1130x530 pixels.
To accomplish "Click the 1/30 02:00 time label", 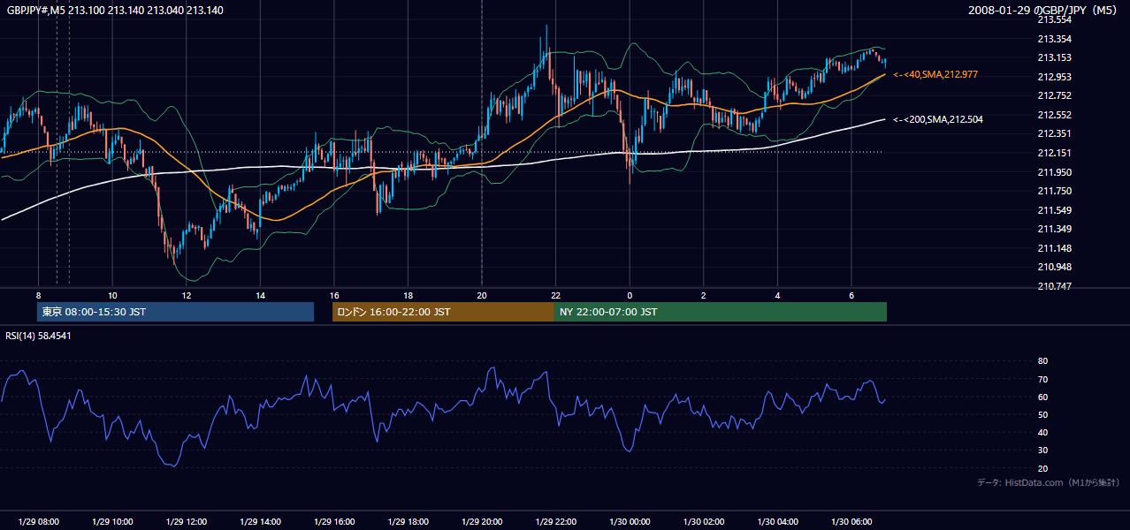I will [703, 521].
